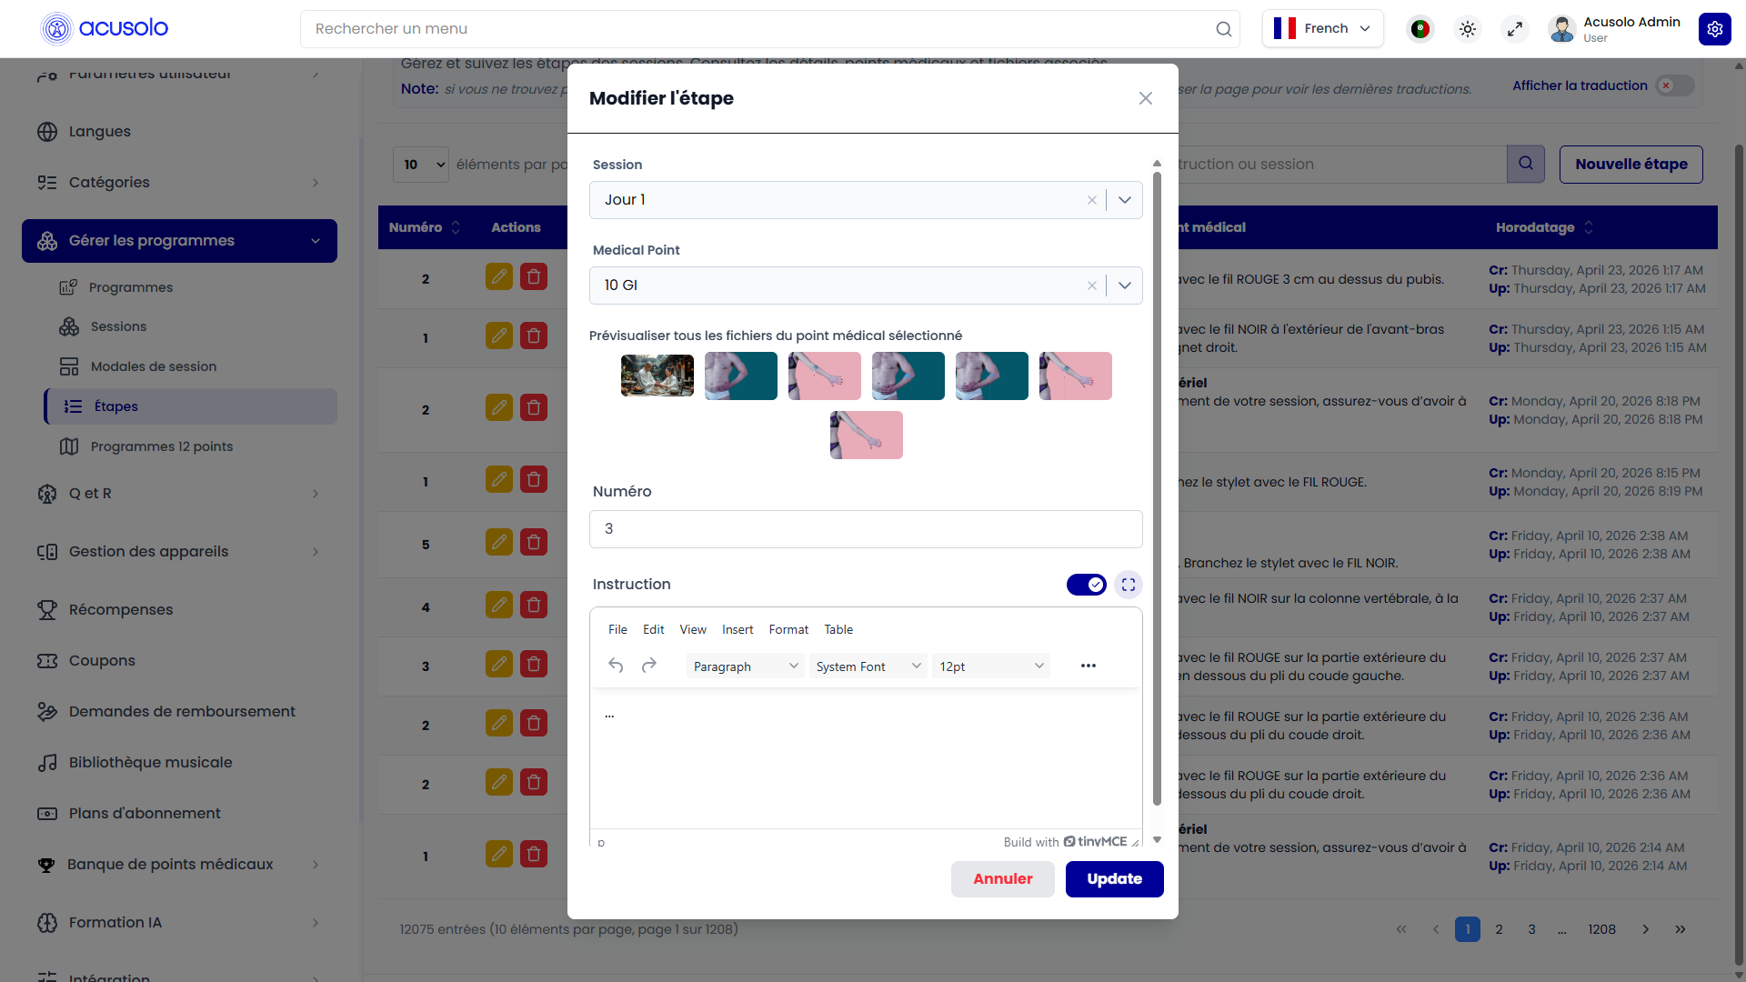This screenshot has width=1746, height=982.
Task: Open the 12pt font size dropdown
Action: [990, 666]
